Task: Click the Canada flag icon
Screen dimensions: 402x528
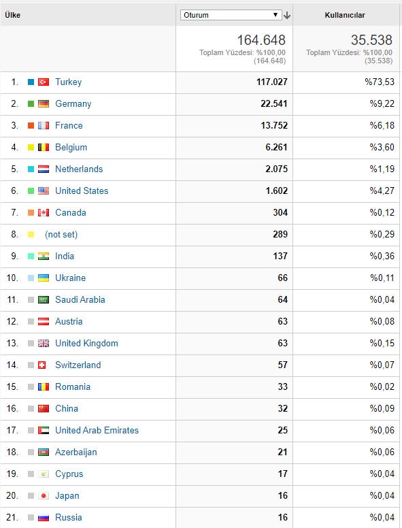Action: 44,212
